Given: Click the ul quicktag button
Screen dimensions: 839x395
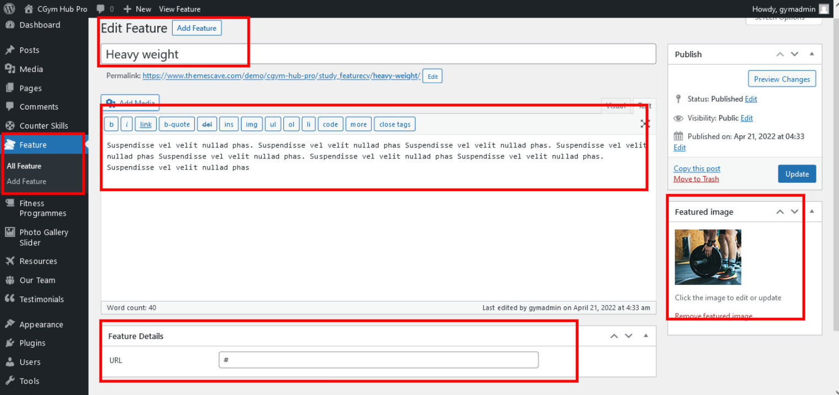Looking at the screenshot, I should click(273, 124).
